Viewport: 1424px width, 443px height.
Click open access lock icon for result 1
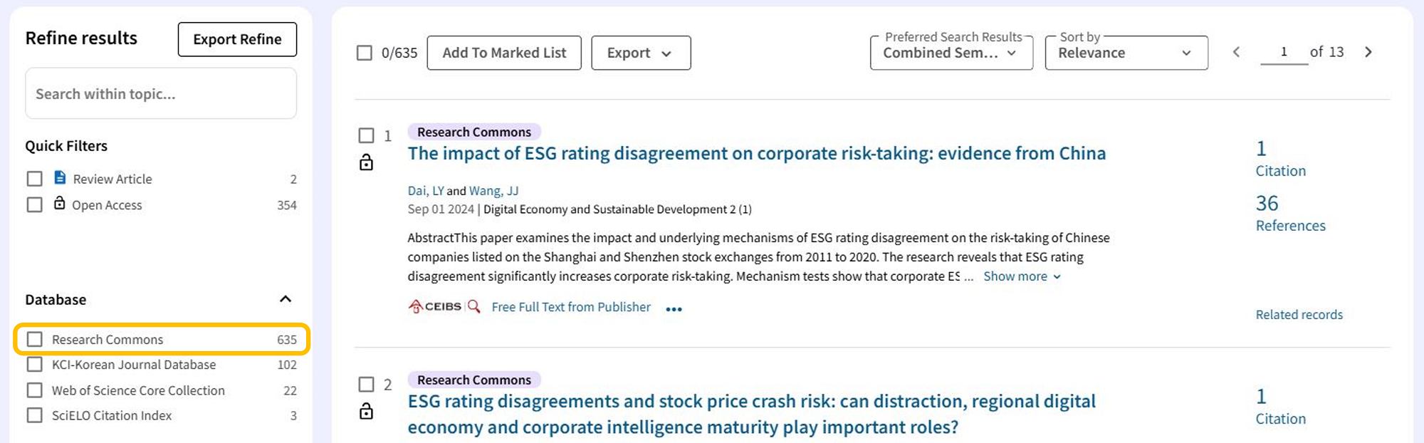pos(366,163)
